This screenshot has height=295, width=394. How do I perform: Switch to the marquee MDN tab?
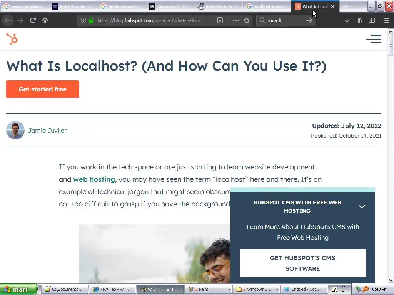click(170, 7)
